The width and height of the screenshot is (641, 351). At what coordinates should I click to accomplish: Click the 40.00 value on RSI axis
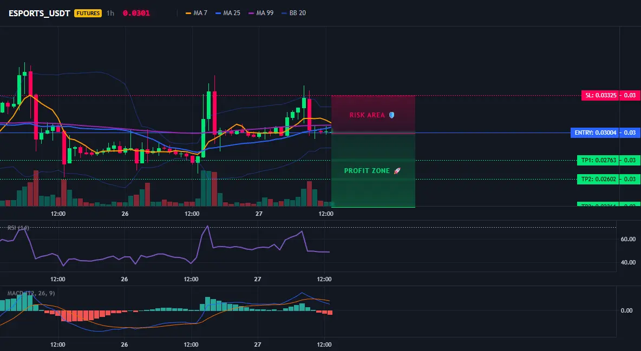628,262
